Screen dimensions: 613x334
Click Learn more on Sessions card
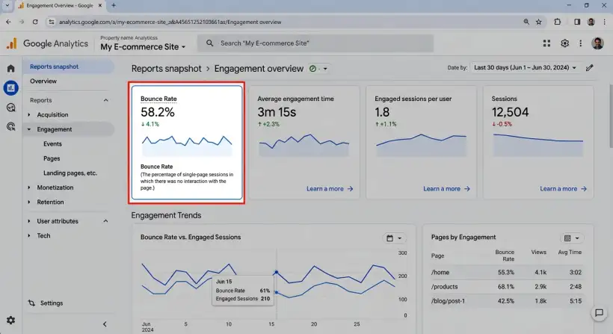point(564,189)
